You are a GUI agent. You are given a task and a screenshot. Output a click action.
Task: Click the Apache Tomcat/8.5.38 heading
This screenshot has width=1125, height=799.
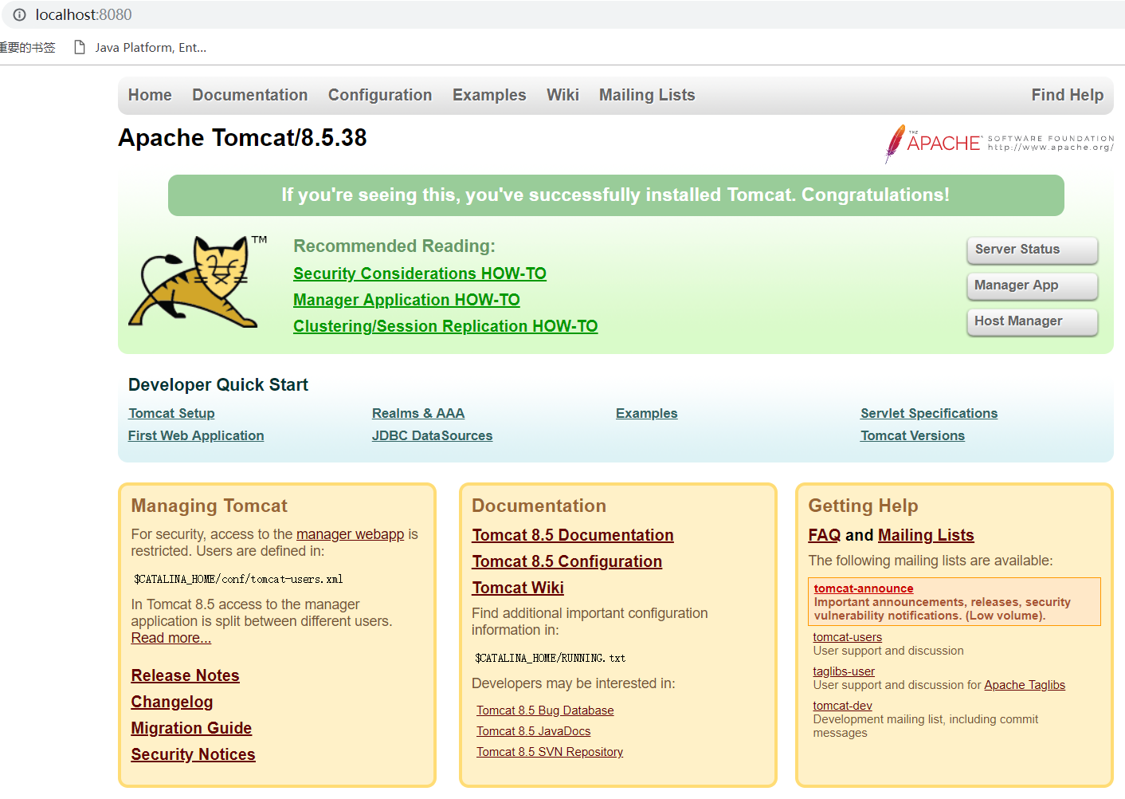242,138
